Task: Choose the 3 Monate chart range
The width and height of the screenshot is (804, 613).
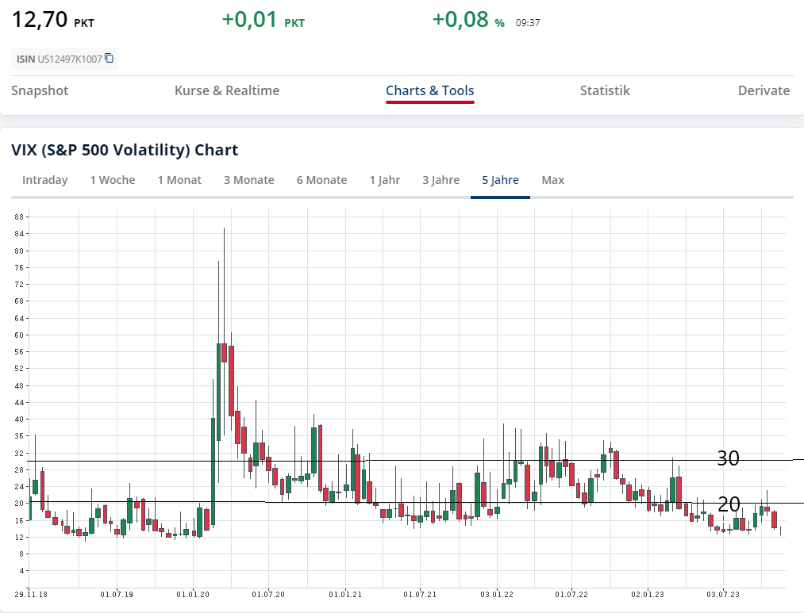Action: tap(248, 180)
